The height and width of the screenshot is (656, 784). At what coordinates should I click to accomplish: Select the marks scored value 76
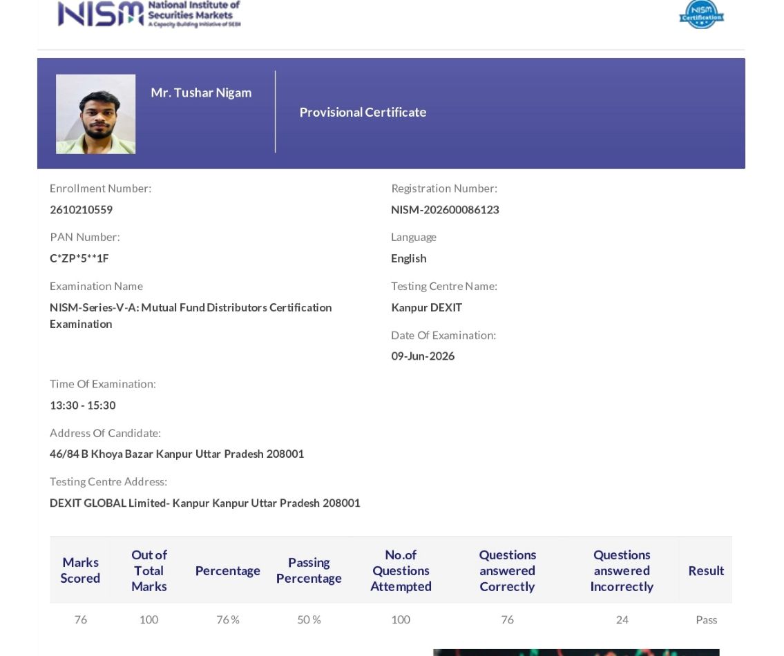[81, 620]
